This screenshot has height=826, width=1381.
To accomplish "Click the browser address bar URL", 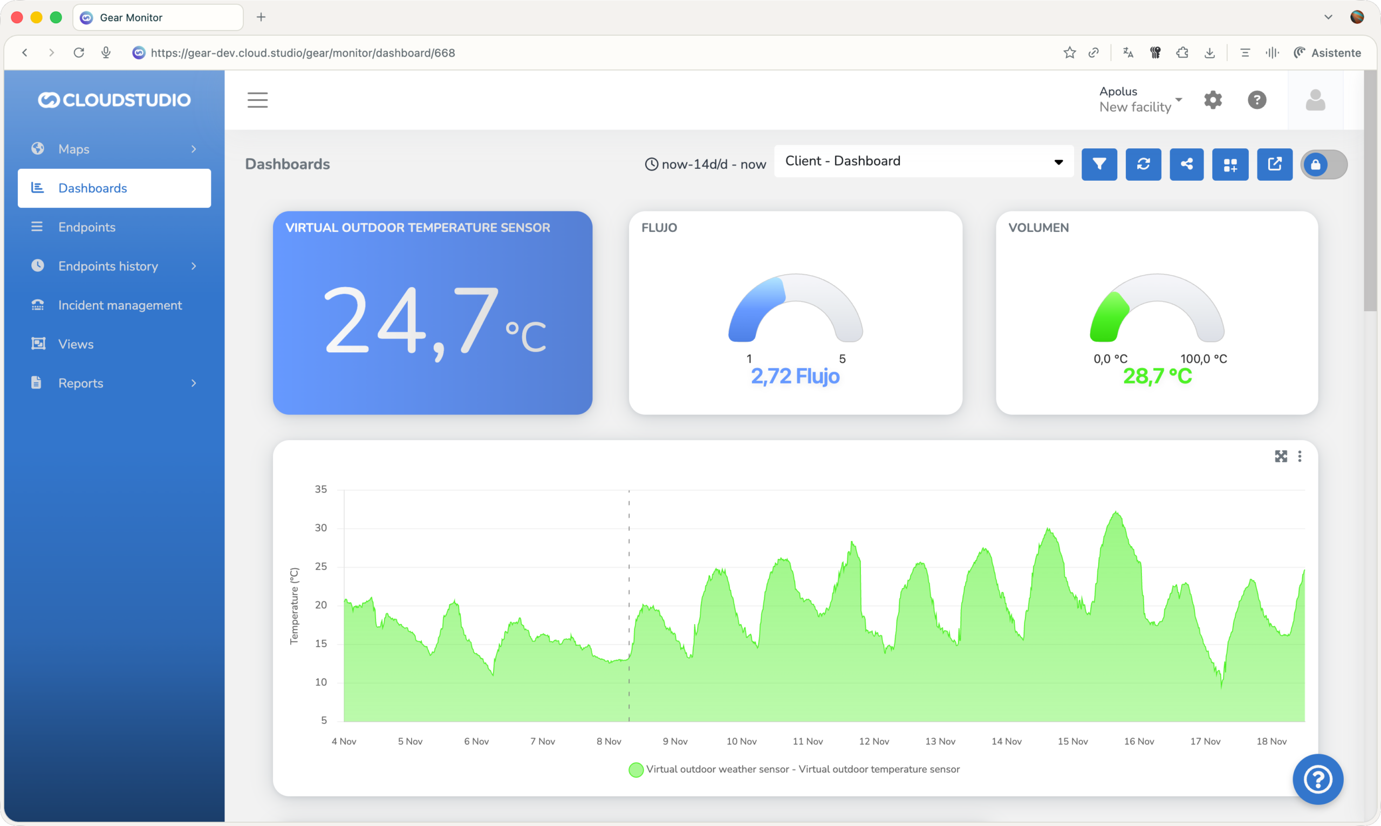I will 303,53.
